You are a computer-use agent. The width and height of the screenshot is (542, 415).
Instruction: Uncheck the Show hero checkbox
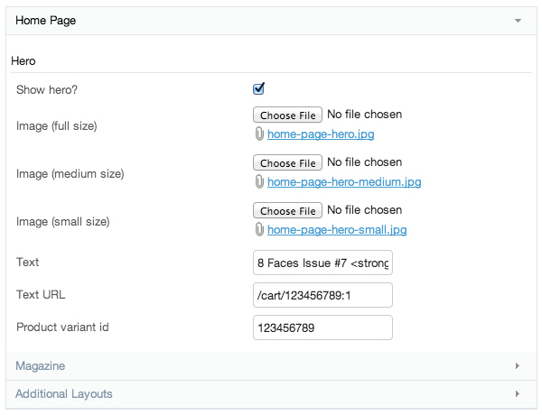pyautogui.click(x=259, y=88)
